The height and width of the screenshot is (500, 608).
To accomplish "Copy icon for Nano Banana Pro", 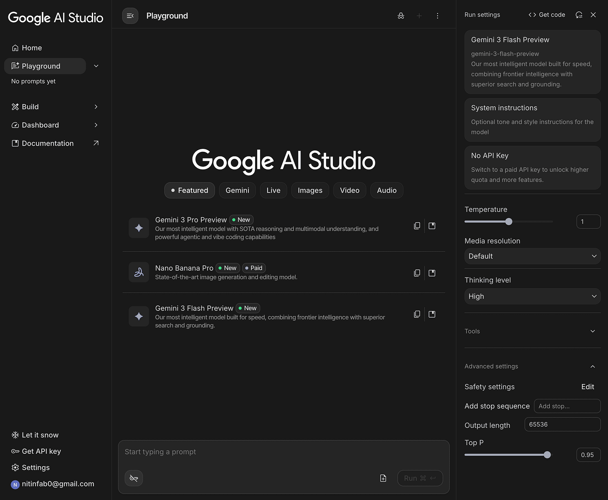I will [x=417, y=273].
